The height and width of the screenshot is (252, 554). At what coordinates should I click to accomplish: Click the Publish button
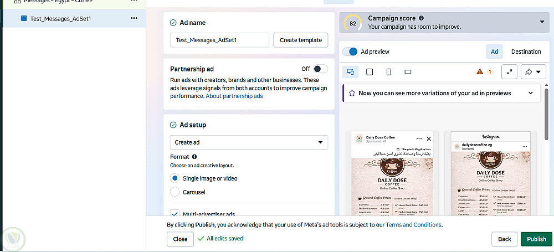click(x=536, y=239)
